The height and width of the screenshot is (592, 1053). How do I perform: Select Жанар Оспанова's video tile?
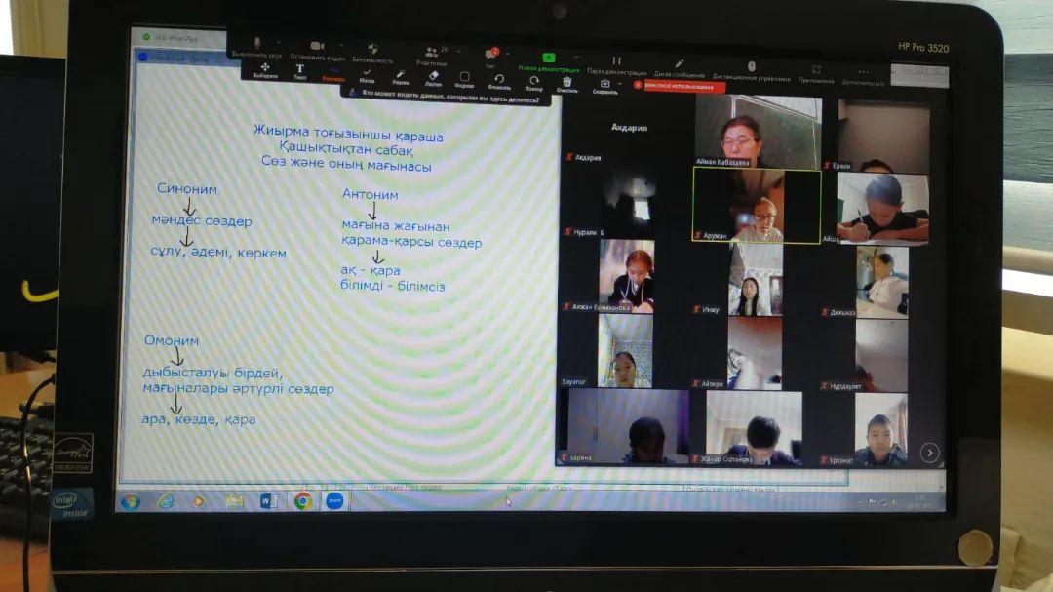point(754,429)
